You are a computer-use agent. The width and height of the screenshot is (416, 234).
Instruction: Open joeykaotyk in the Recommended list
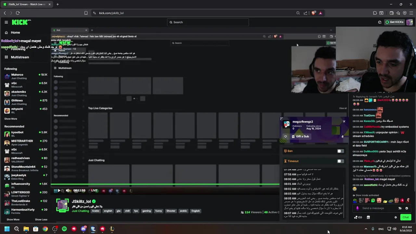(25, 177)
